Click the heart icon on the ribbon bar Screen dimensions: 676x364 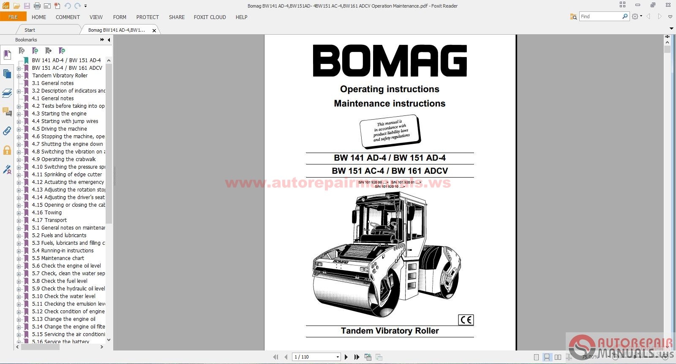(671, 16)
